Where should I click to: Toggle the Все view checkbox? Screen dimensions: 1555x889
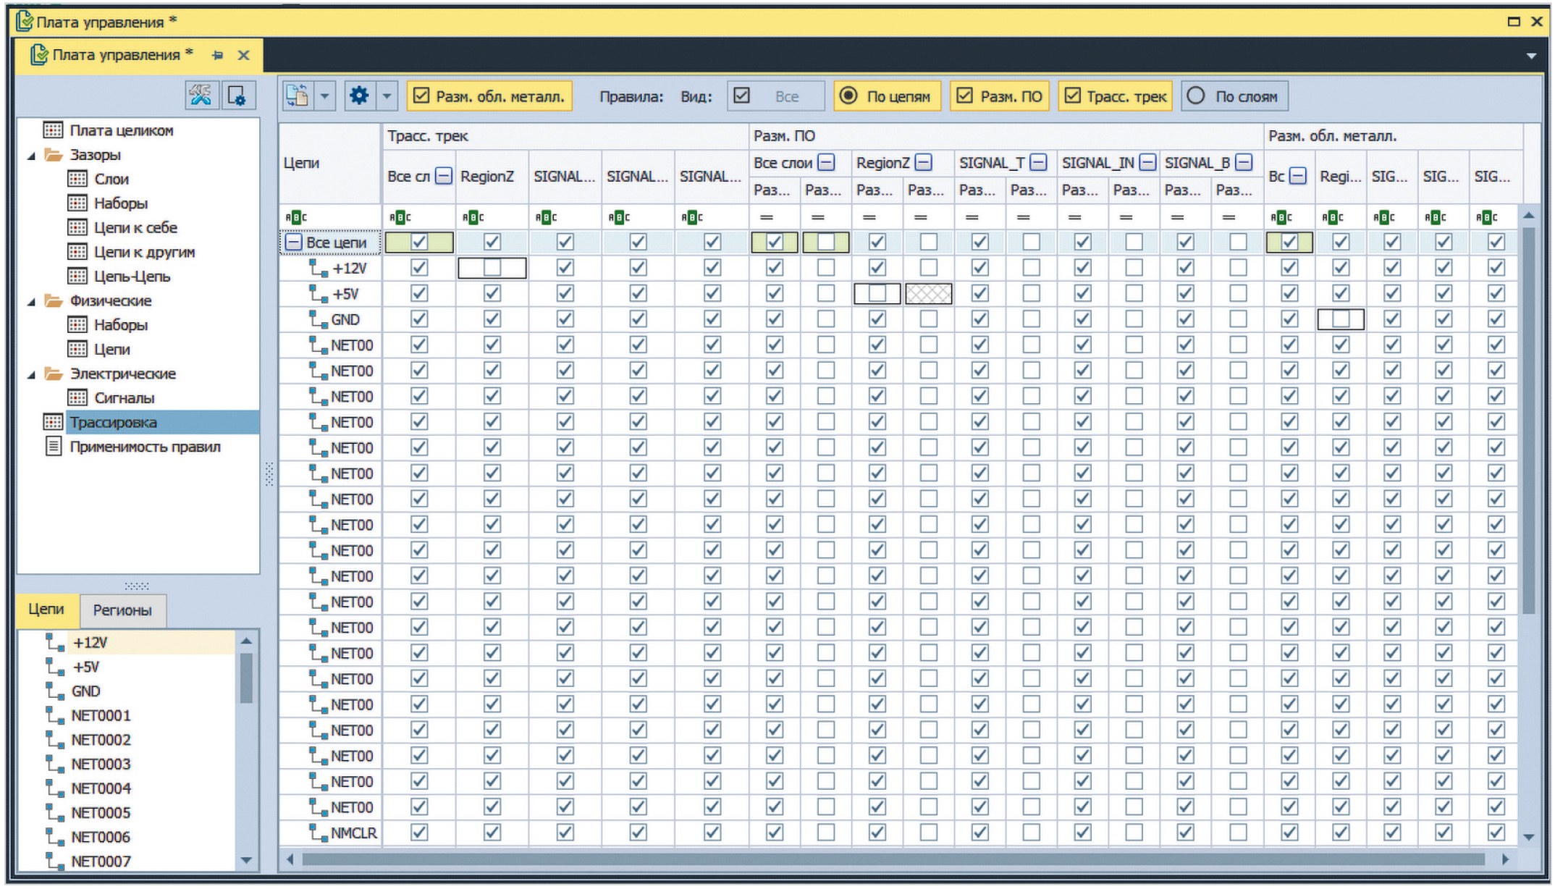point(741,96)
